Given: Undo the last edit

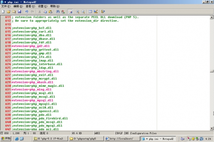Looking at the screenshot, I should click(27, 12).
